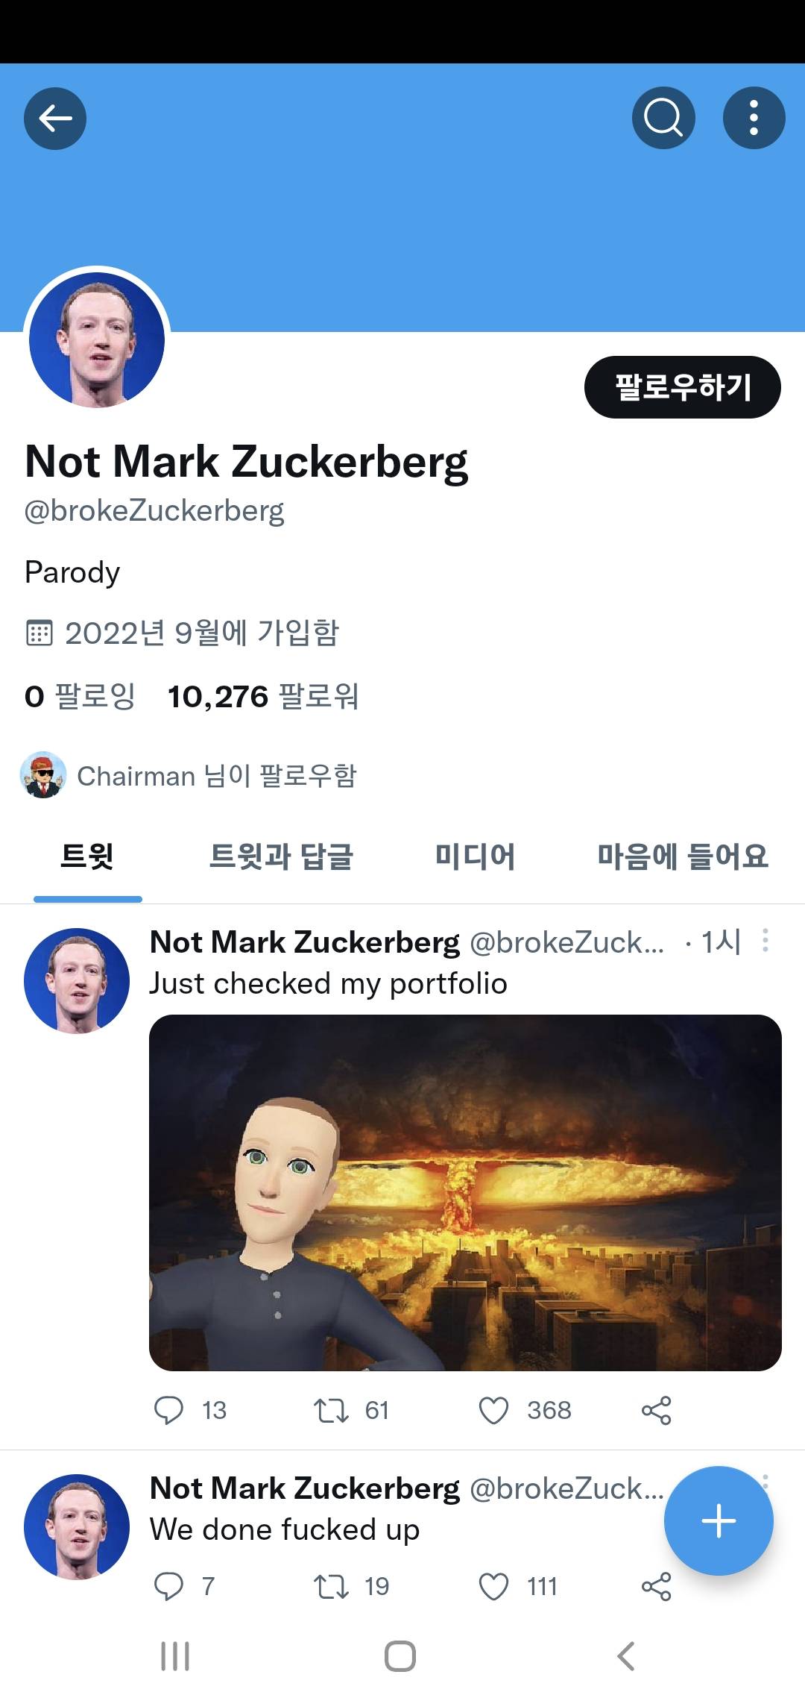The image size is (805, 1701).
Task: Switch to the 미디어 tab
Action: 475,856
